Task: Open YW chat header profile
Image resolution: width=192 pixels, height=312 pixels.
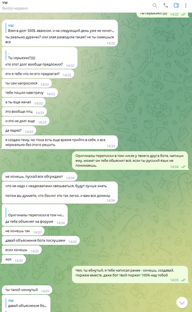Action: coord(5,3)
